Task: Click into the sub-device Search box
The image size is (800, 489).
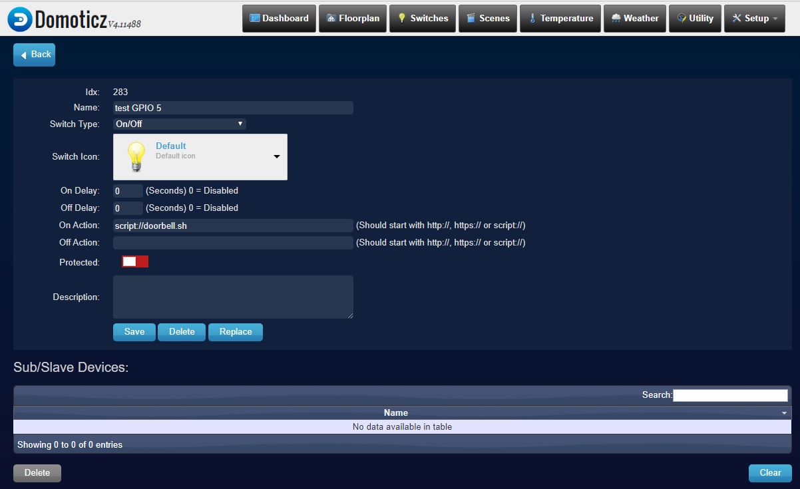Action: pos(730,395)
